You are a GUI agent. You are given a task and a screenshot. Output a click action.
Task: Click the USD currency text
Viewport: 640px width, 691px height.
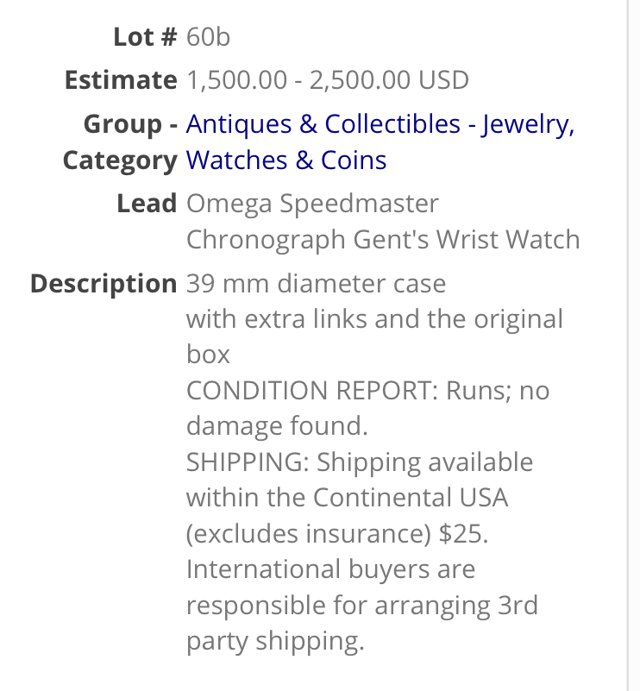443,81
